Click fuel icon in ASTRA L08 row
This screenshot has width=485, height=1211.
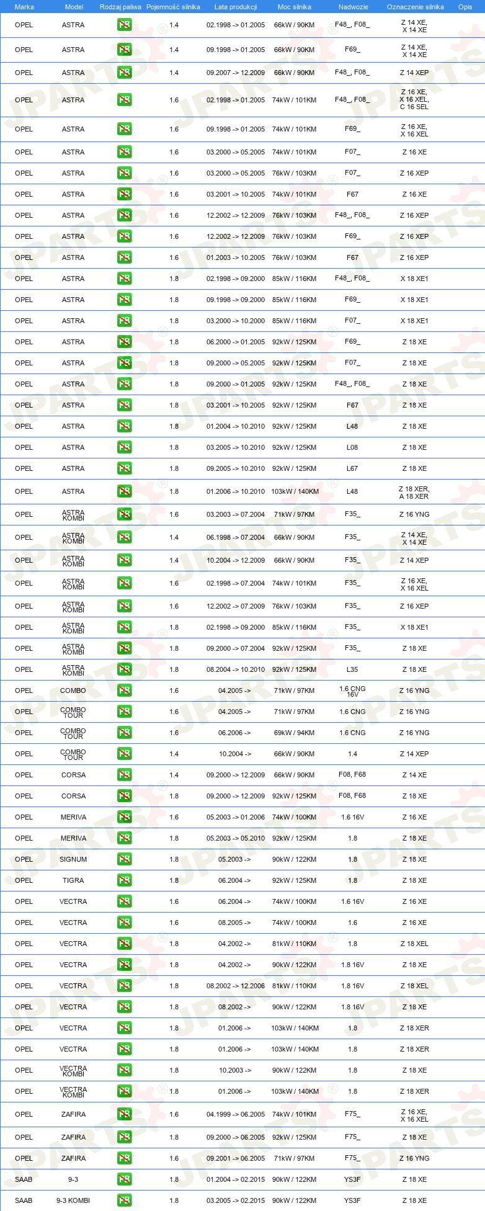pyautogui.click(x=124, y=447)
